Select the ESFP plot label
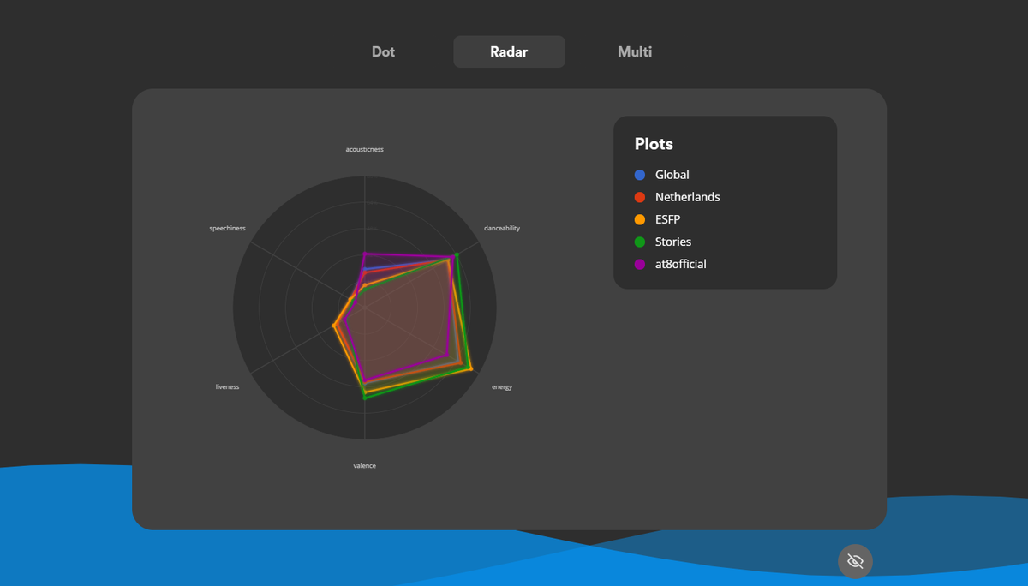Screen dimensions: 1028x586 coord(668,219)
